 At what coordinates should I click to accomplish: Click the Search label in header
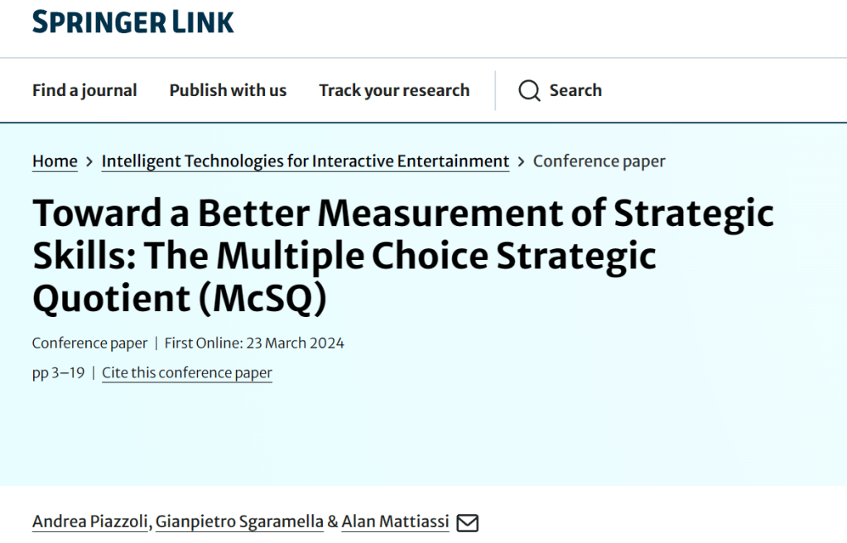pos(575,90)
